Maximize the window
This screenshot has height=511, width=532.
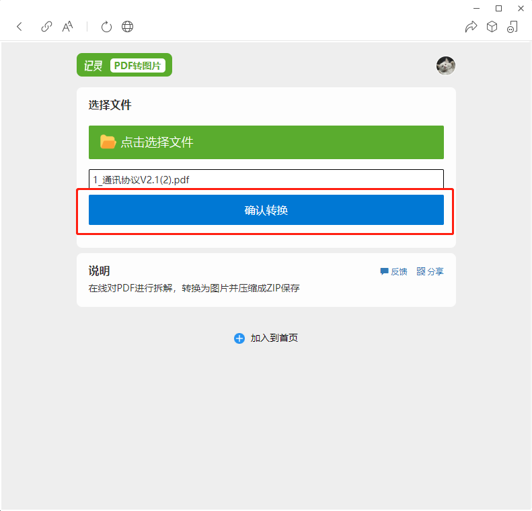tap(498, 9)
